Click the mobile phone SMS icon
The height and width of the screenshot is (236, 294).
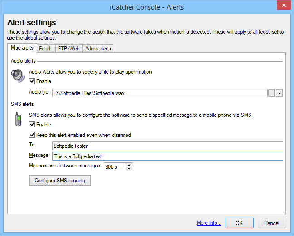click(x=18, y=119)
